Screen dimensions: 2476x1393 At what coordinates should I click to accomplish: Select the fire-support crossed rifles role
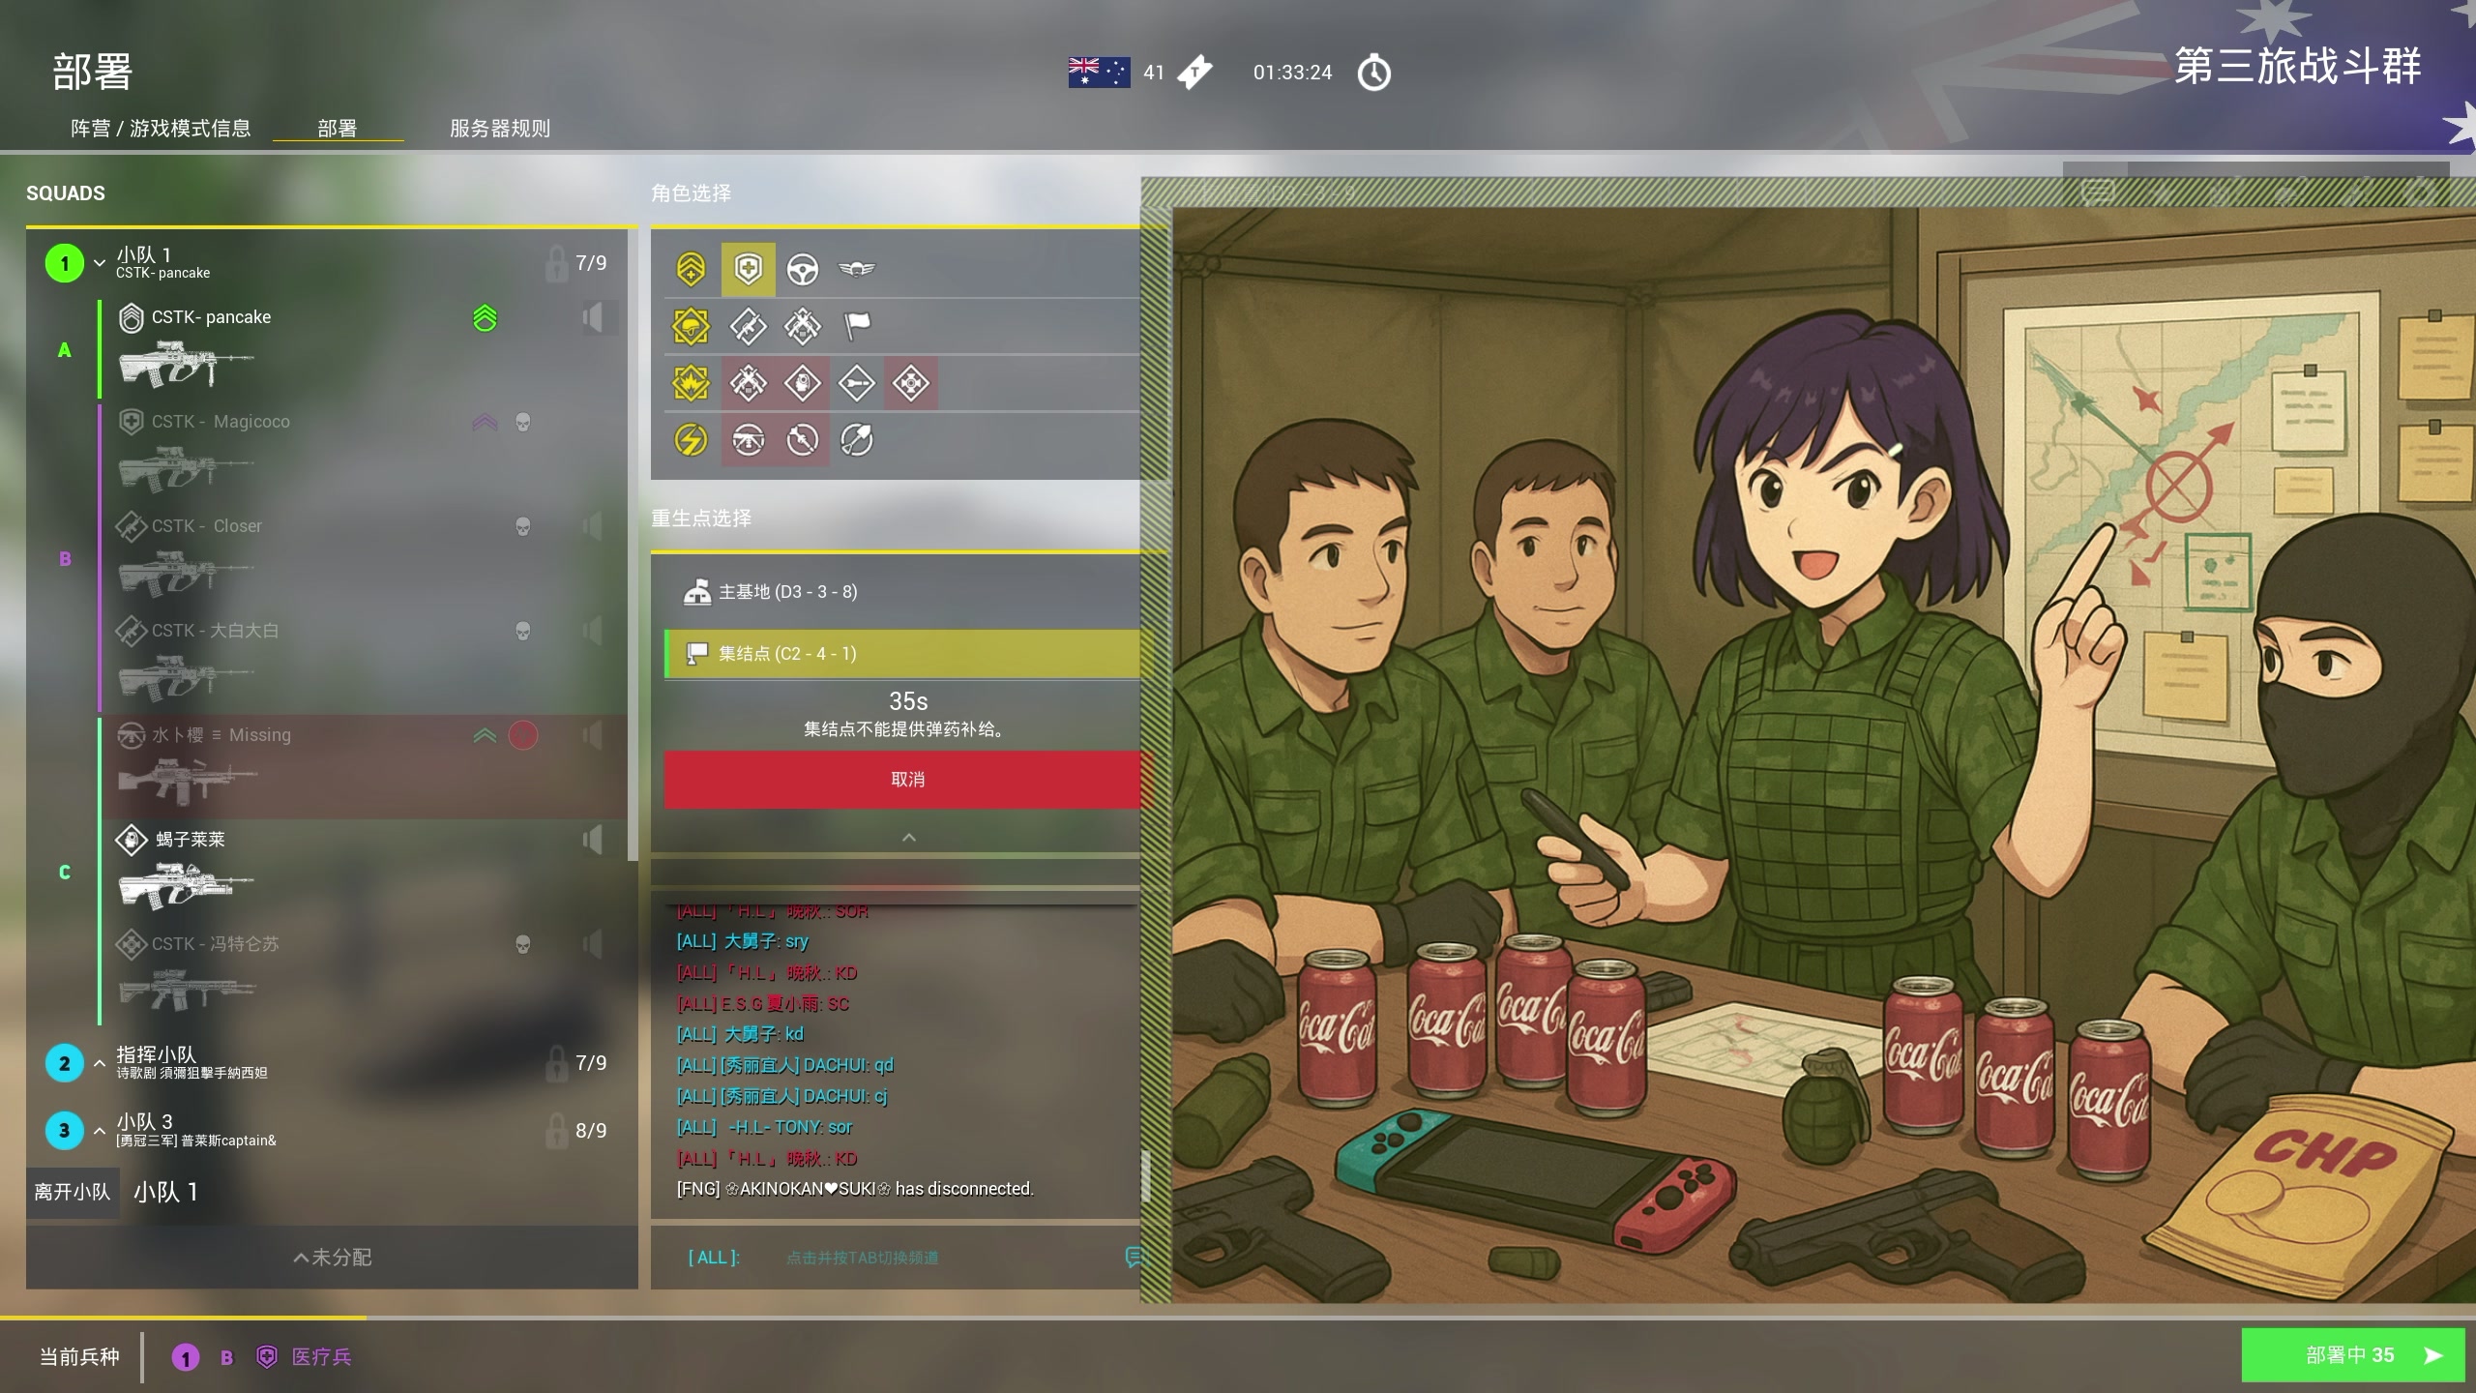[x=748, y=384]
